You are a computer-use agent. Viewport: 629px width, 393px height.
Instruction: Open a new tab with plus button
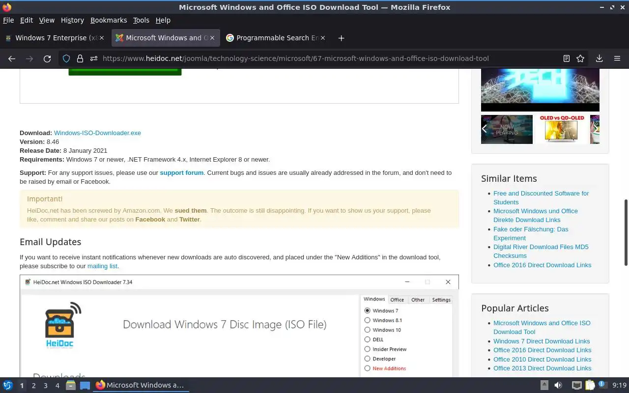tap(341, 38)
